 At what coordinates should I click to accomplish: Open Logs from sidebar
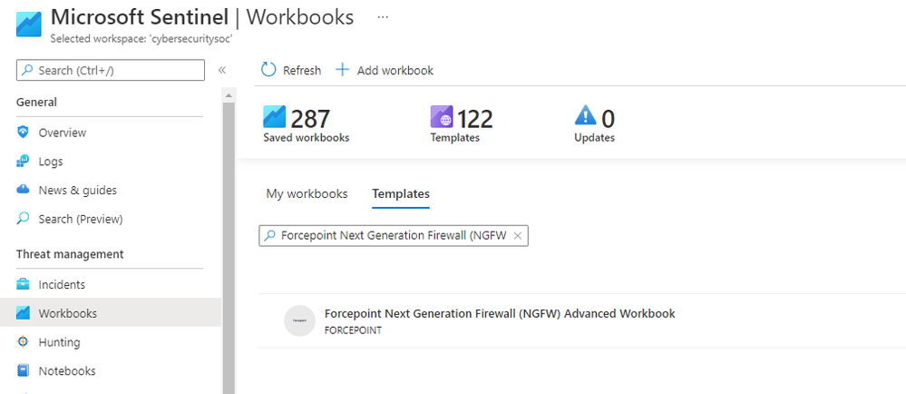[x=51, y=162]
